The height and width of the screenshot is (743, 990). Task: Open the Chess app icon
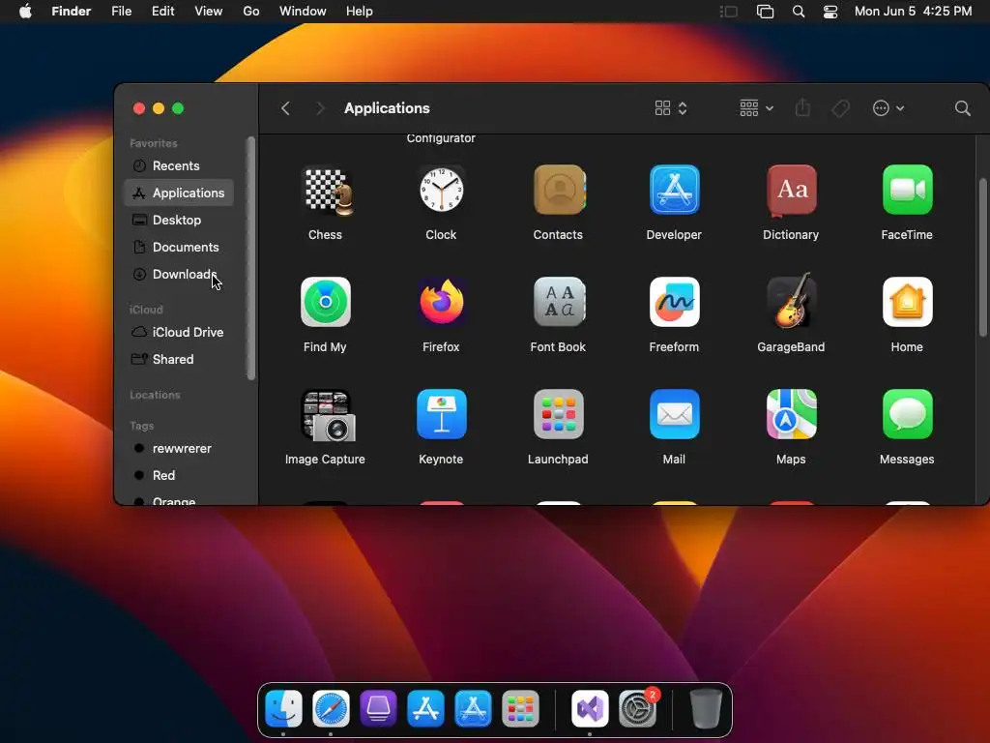(x=327, y=191)
